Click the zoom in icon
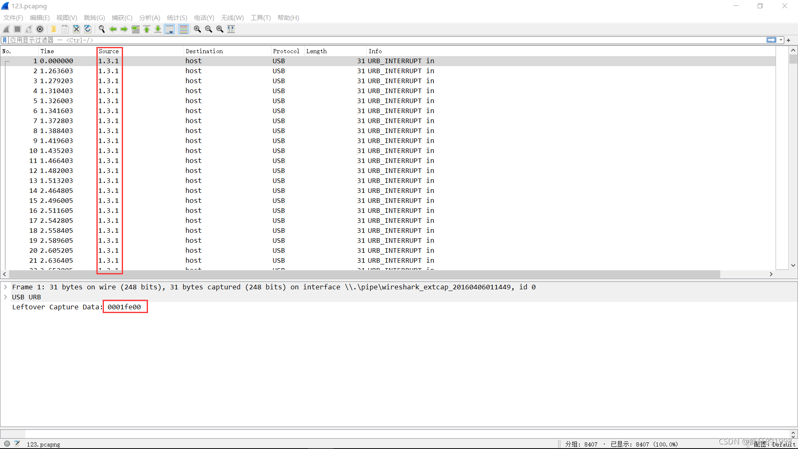 point(197,29)
